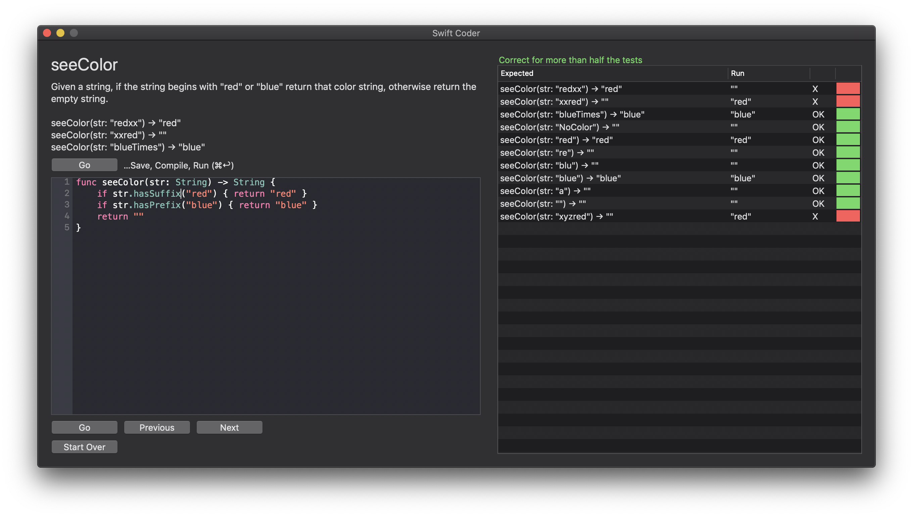The width and height of the screenshot is (913, 517).
Task: Click the seeColor str xyzred test row
Action: [x=679, y=216]
